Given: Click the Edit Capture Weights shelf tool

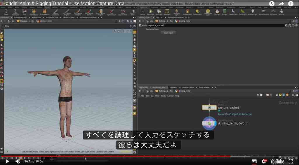Looking at the screenshot, I should click(x=78, y=12).
